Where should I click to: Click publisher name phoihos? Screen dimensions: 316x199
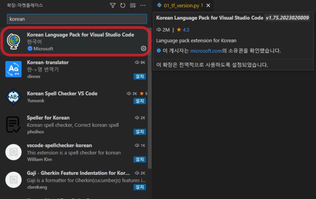[36, 132]
